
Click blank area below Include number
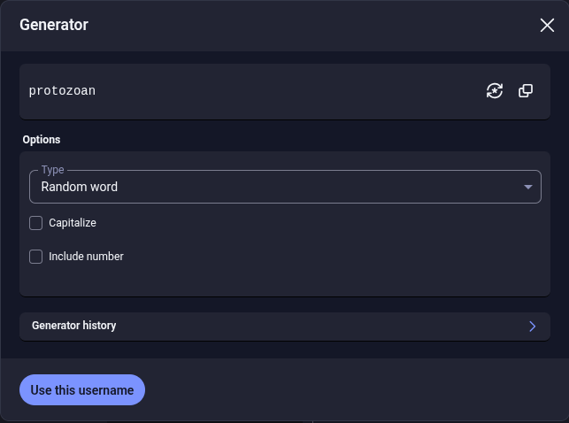pyautogui.click(x=283, y=281)
